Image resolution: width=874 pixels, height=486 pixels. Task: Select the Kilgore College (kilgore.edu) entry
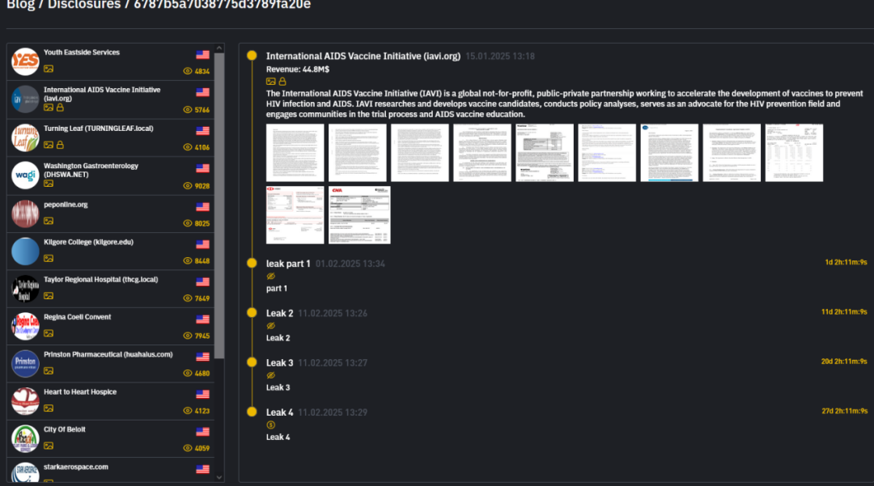tap(110, 251)
